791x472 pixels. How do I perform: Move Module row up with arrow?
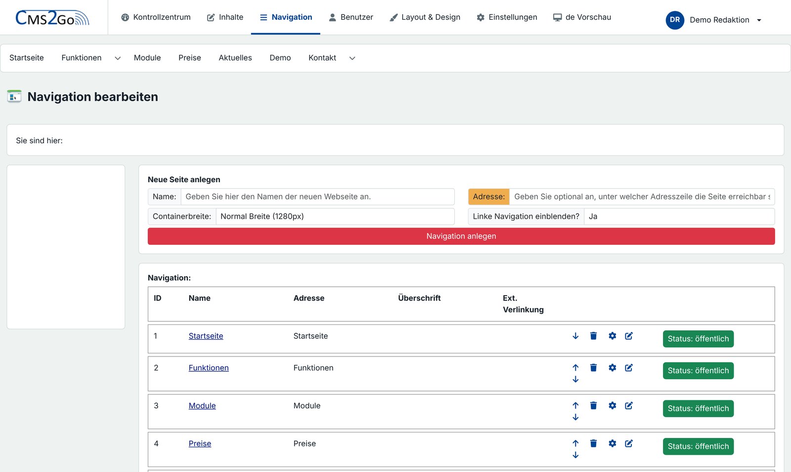pos(575,405)
